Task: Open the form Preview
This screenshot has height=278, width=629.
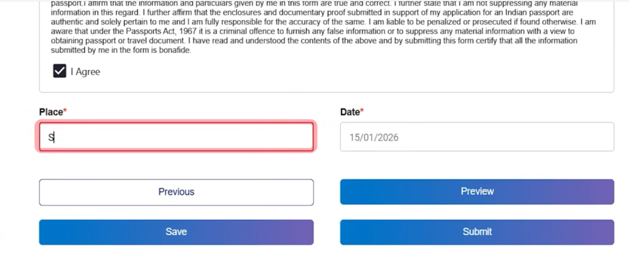Action: [x=477, y=192]
